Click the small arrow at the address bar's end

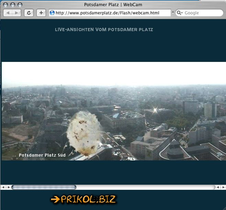click(173, 13)
